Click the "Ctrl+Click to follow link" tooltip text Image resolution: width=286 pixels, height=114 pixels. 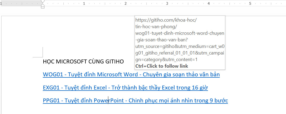point(162,66)
